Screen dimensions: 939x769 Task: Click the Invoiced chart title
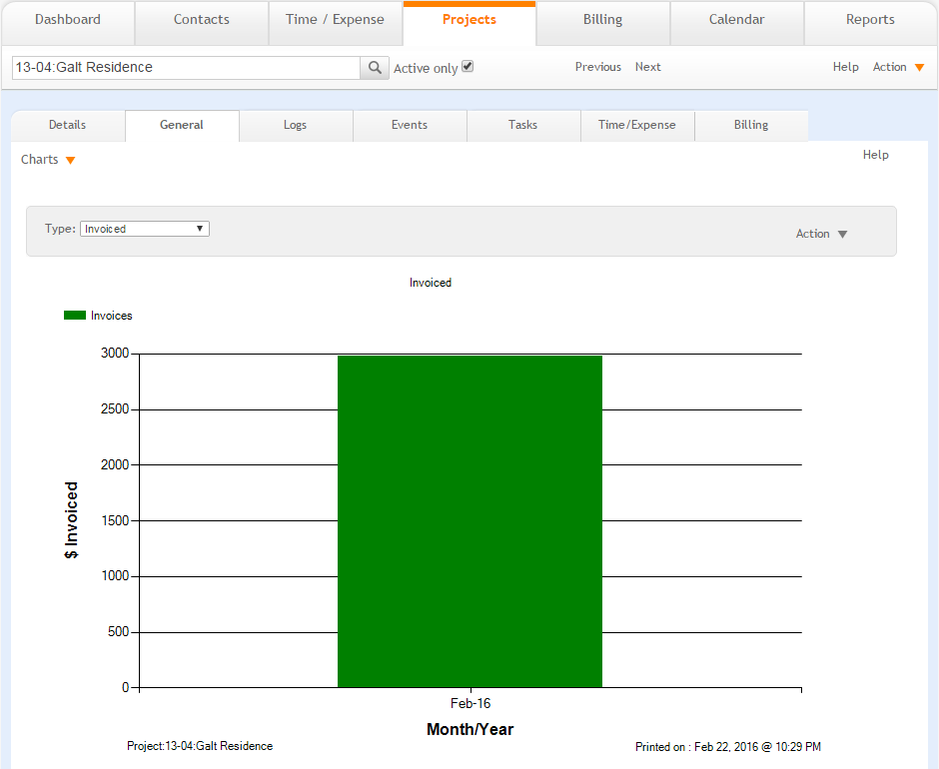coord(430,283)
